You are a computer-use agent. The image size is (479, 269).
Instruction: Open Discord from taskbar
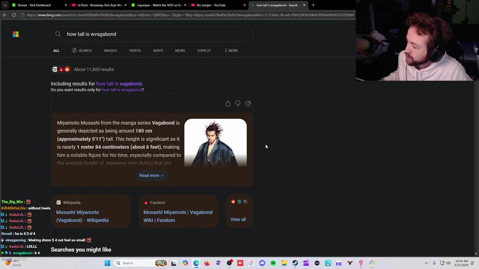(x=262, y=263)
